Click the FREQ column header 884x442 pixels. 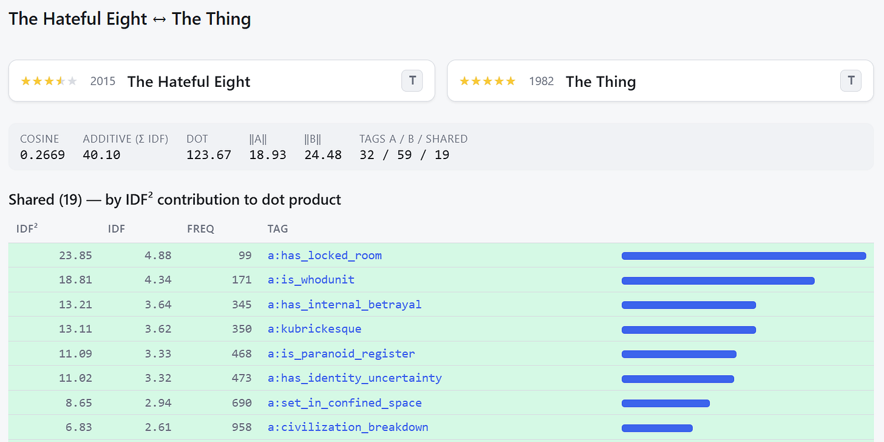click(200, 229)
